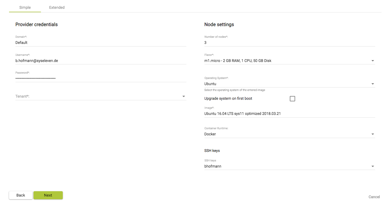Select the Number of nodes field
The width and height of the screenshot is (385, 204).
point(266,43)
